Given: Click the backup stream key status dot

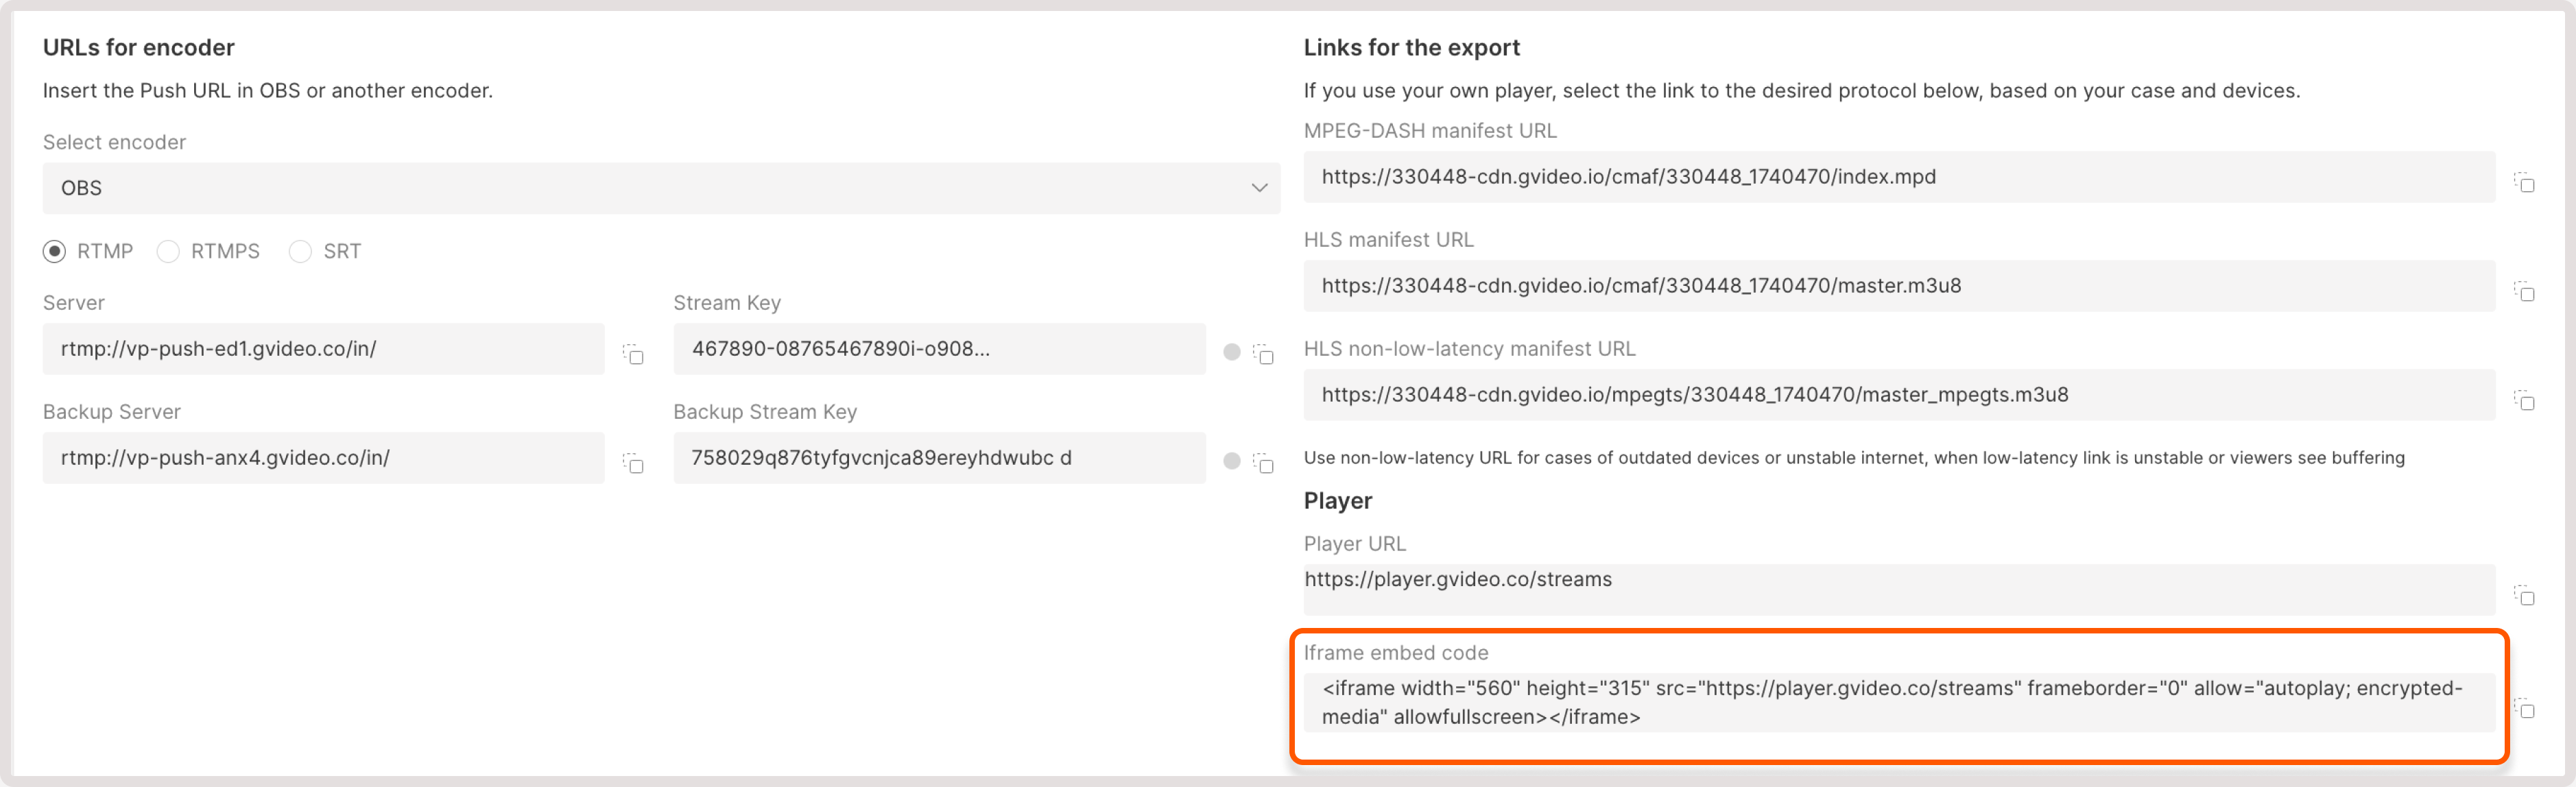Looking at the screenshot, I should (x=1231, y=461).
